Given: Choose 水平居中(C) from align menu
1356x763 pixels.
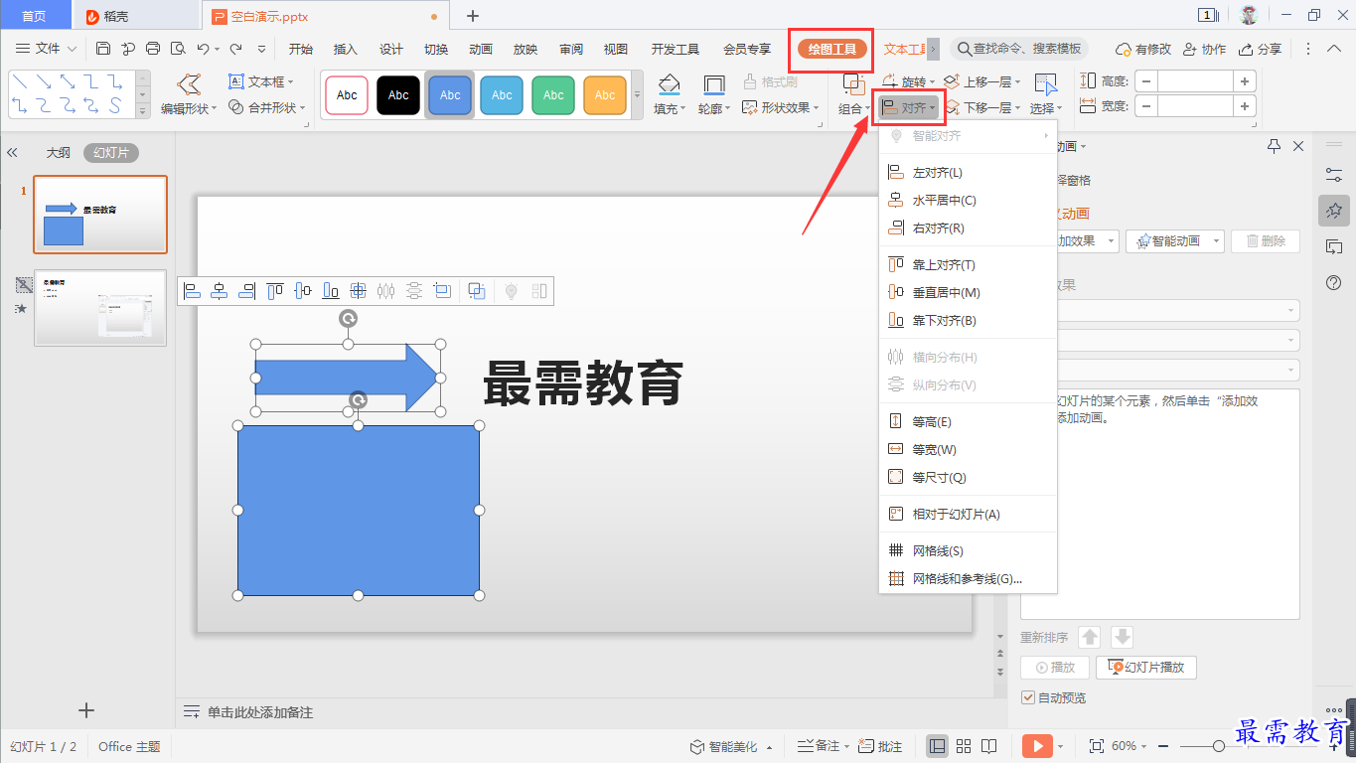Looking at the screenshot, I should (x=969, y=200).
